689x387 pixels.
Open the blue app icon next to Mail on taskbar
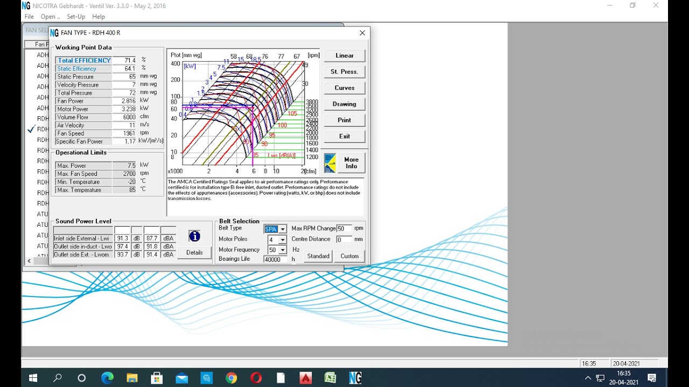point(207,378)
